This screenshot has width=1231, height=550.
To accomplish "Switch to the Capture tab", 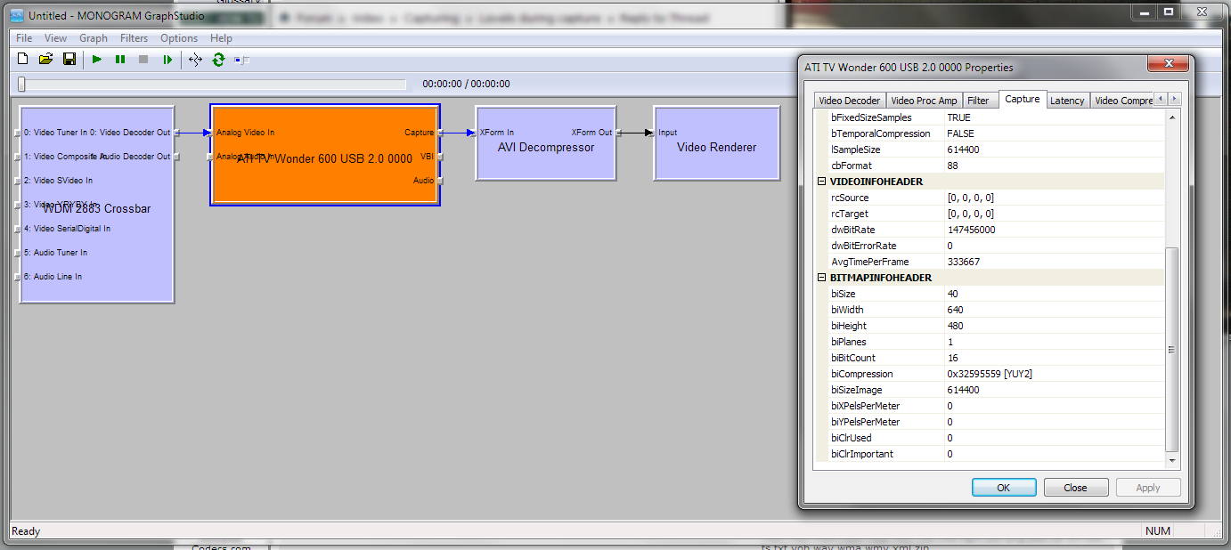I will pos(1023,100).
